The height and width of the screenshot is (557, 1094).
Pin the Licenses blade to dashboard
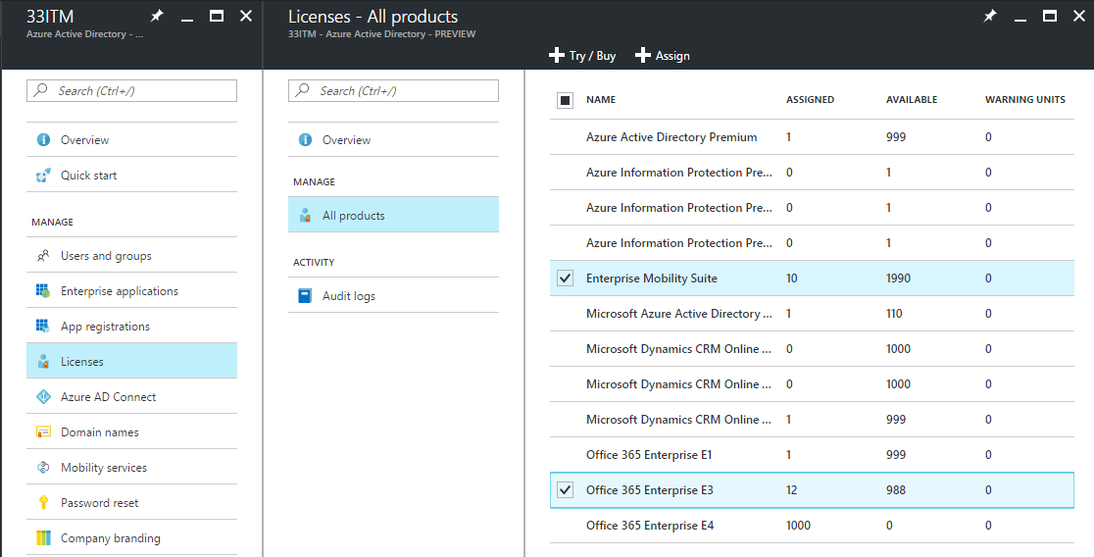(989, 16)
